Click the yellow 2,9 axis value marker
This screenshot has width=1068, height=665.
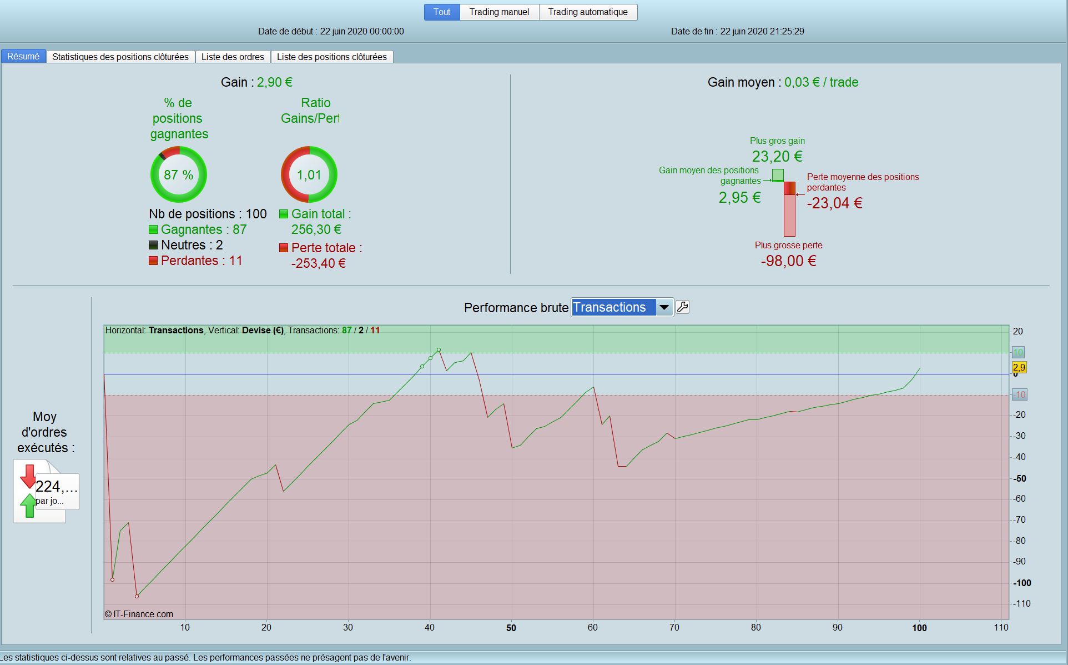[1019, 367]
